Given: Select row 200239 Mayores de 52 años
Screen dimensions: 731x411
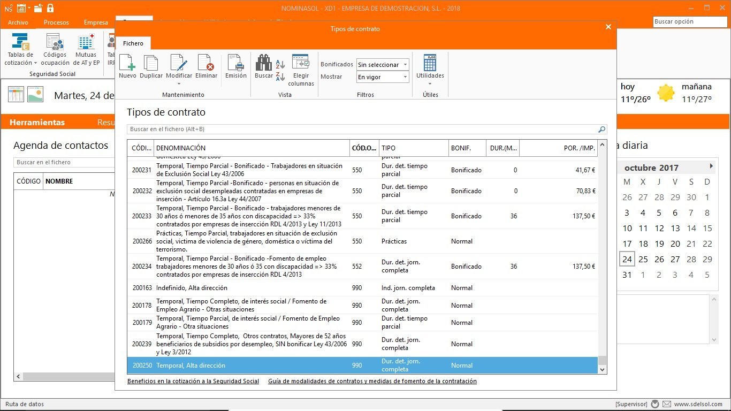Looking at the screenshot, I should (x=362, y=344).
